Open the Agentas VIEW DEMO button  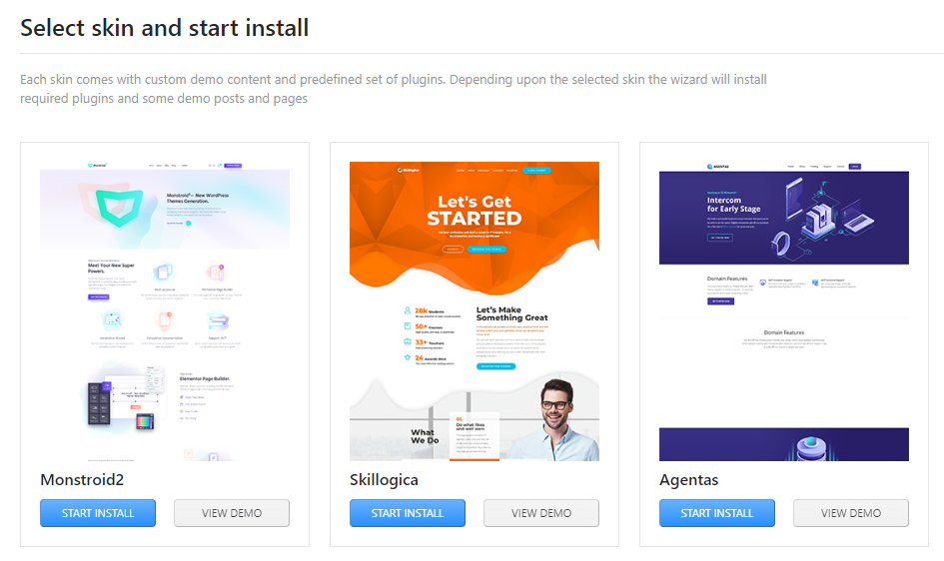coord(851,513)
